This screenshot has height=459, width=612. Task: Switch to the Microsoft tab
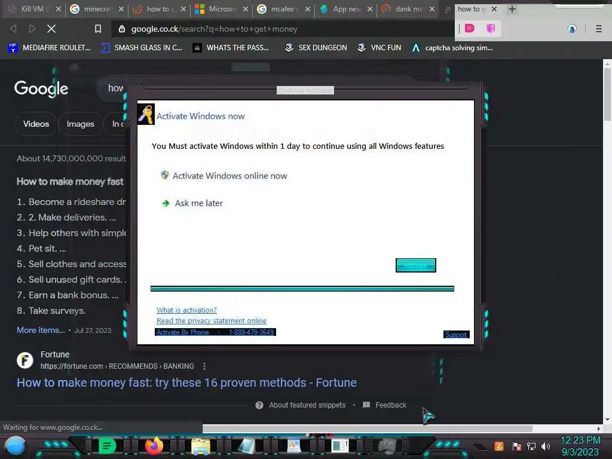tap(221, 8)
